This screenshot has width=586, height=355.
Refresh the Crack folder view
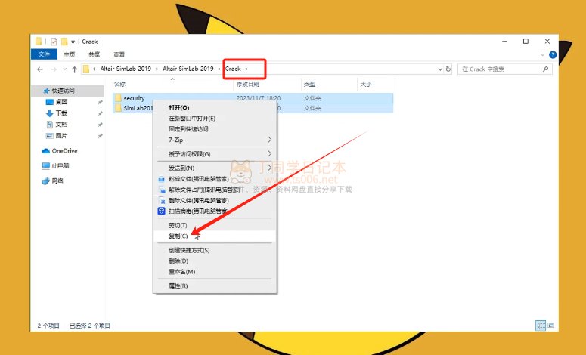coord(448,69)
